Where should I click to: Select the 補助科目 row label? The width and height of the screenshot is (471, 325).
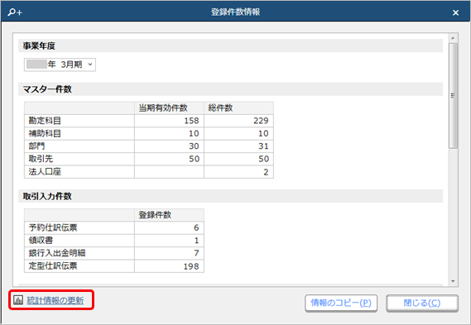pyautogui.click(x=45, y=133)
